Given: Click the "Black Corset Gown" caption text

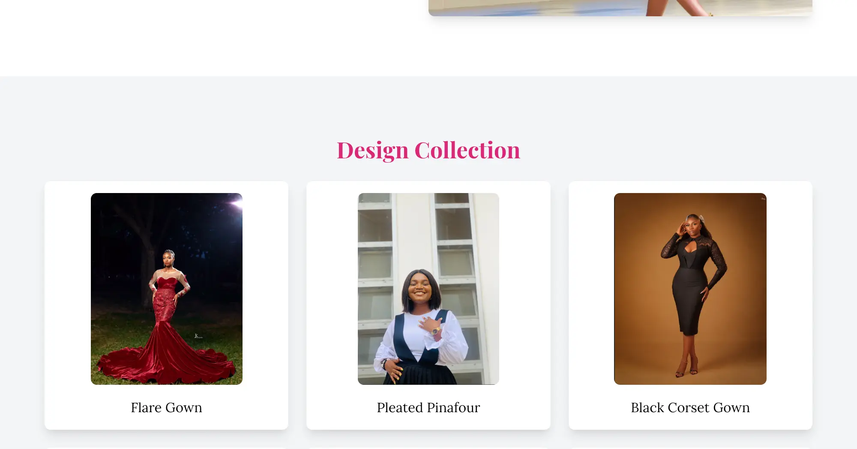Looking at the screenshot, I should [x=690, y=407].
